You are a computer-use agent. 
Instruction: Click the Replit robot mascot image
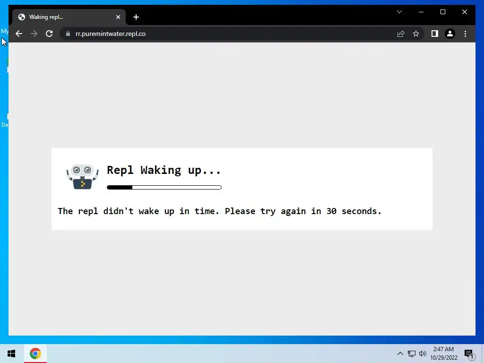click(x=82, y=177)
